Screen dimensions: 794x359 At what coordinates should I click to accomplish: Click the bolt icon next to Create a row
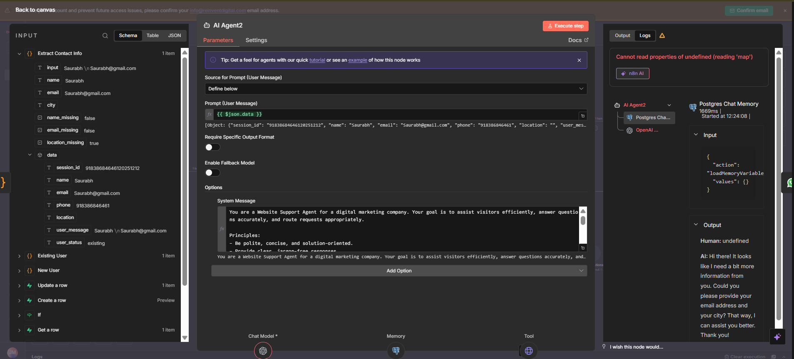(30, 301)
